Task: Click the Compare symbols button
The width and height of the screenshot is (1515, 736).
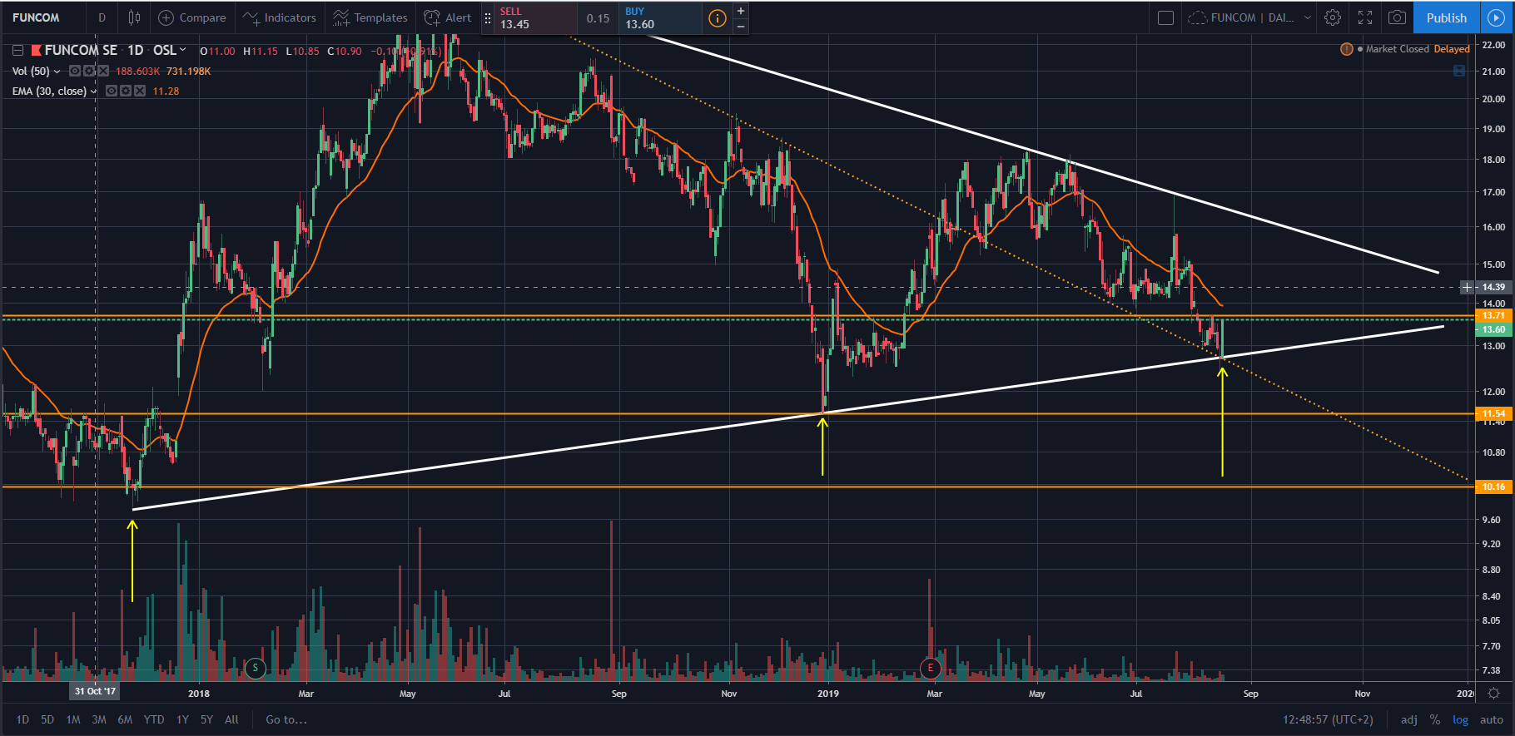Action: pos(192,17)
